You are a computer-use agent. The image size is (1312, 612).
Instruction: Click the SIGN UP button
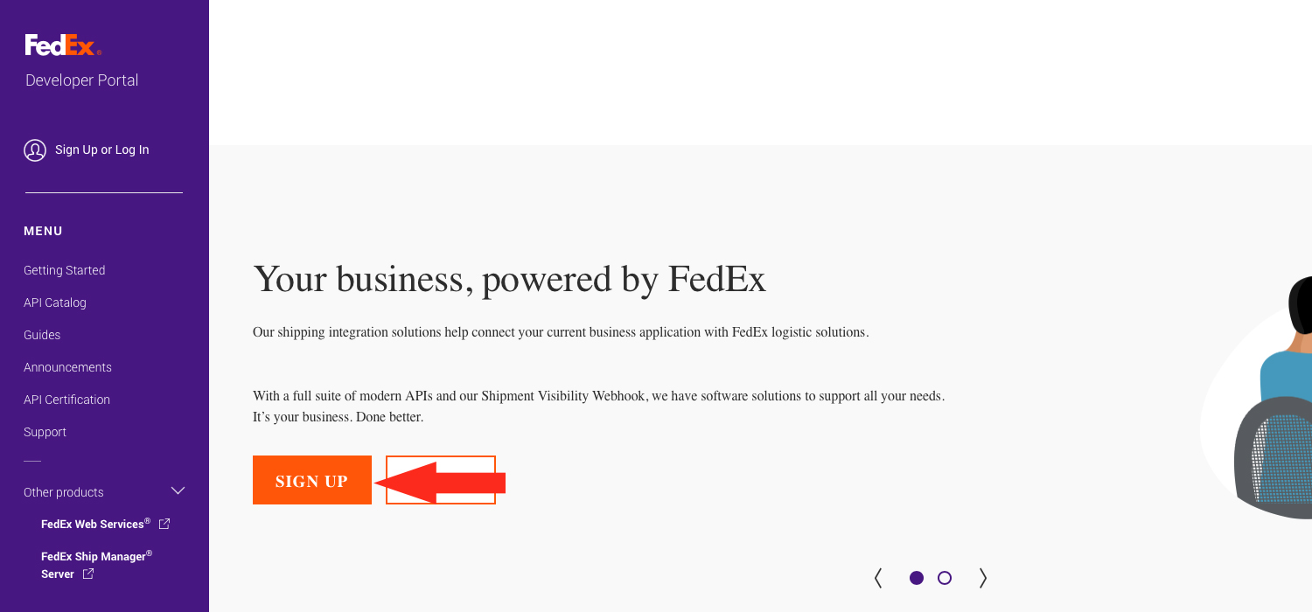pos(311,481)
